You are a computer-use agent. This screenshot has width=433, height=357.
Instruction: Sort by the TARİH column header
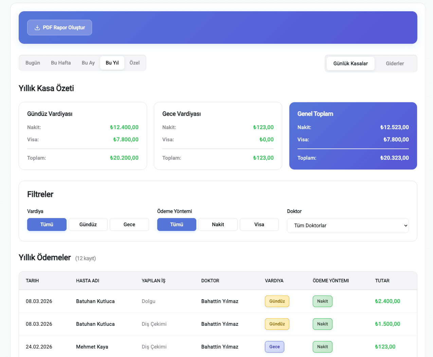coord(32,281)
